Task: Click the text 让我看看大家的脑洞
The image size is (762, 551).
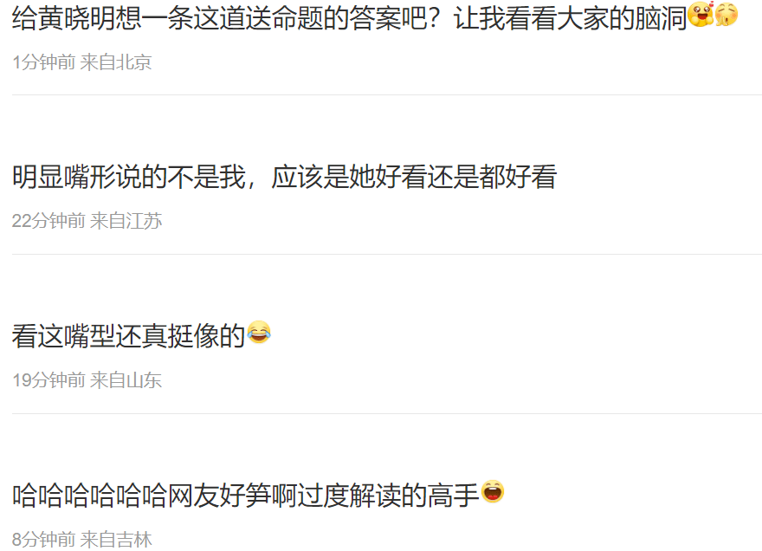Action: tap(570, 18)
